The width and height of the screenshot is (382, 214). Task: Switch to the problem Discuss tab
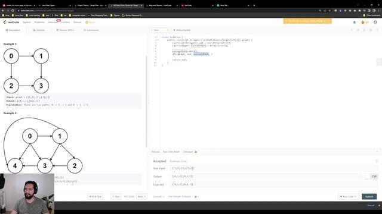click(65, 30)
